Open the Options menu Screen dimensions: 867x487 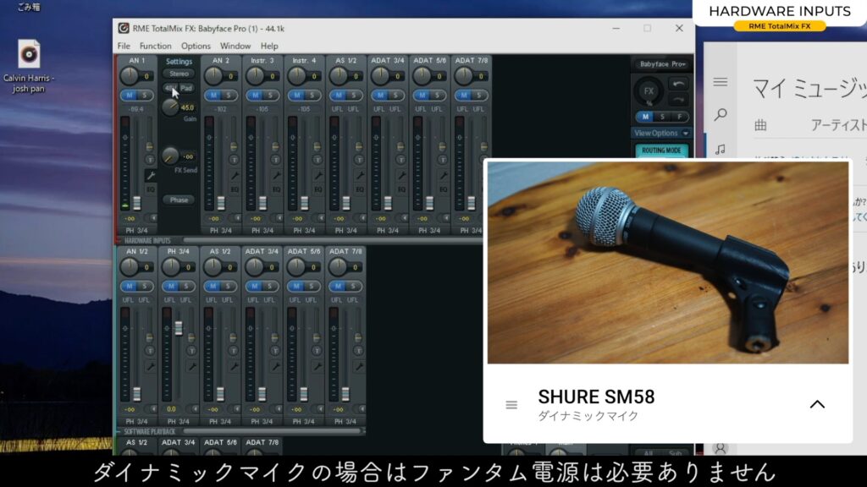[196, 46]
